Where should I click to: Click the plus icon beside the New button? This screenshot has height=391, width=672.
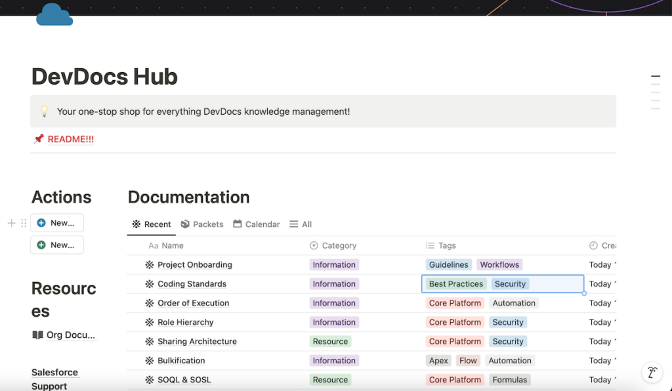11,222
